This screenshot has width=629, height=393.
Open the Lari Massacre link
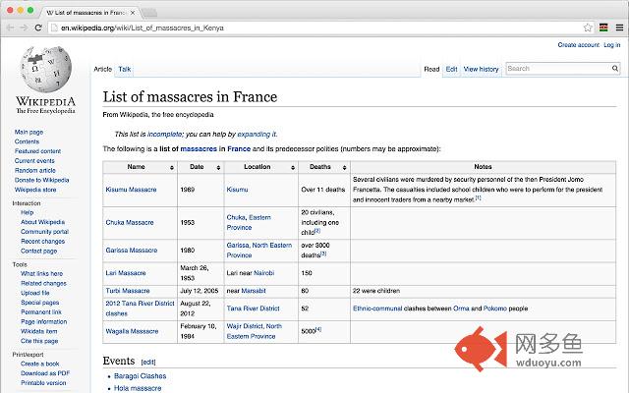(x=126, y=273)
